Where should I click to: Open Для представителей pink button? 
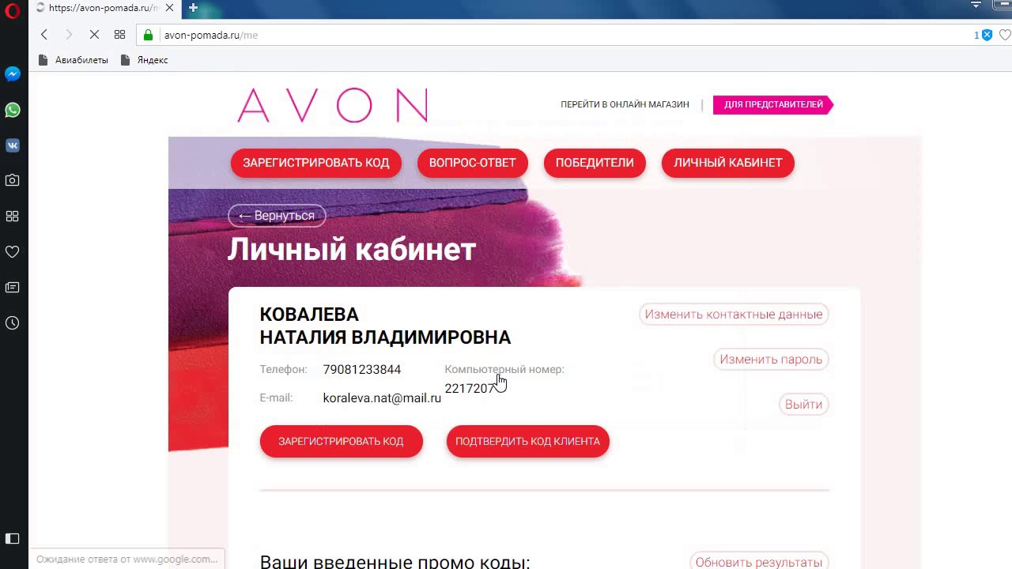click(773, 104)
